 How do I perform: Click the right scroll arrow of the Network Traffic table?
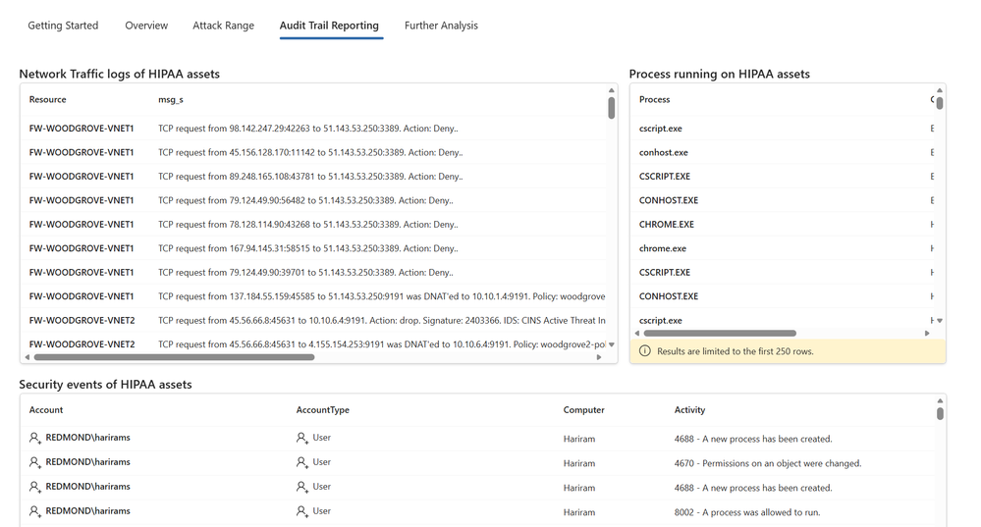[599, 357]
